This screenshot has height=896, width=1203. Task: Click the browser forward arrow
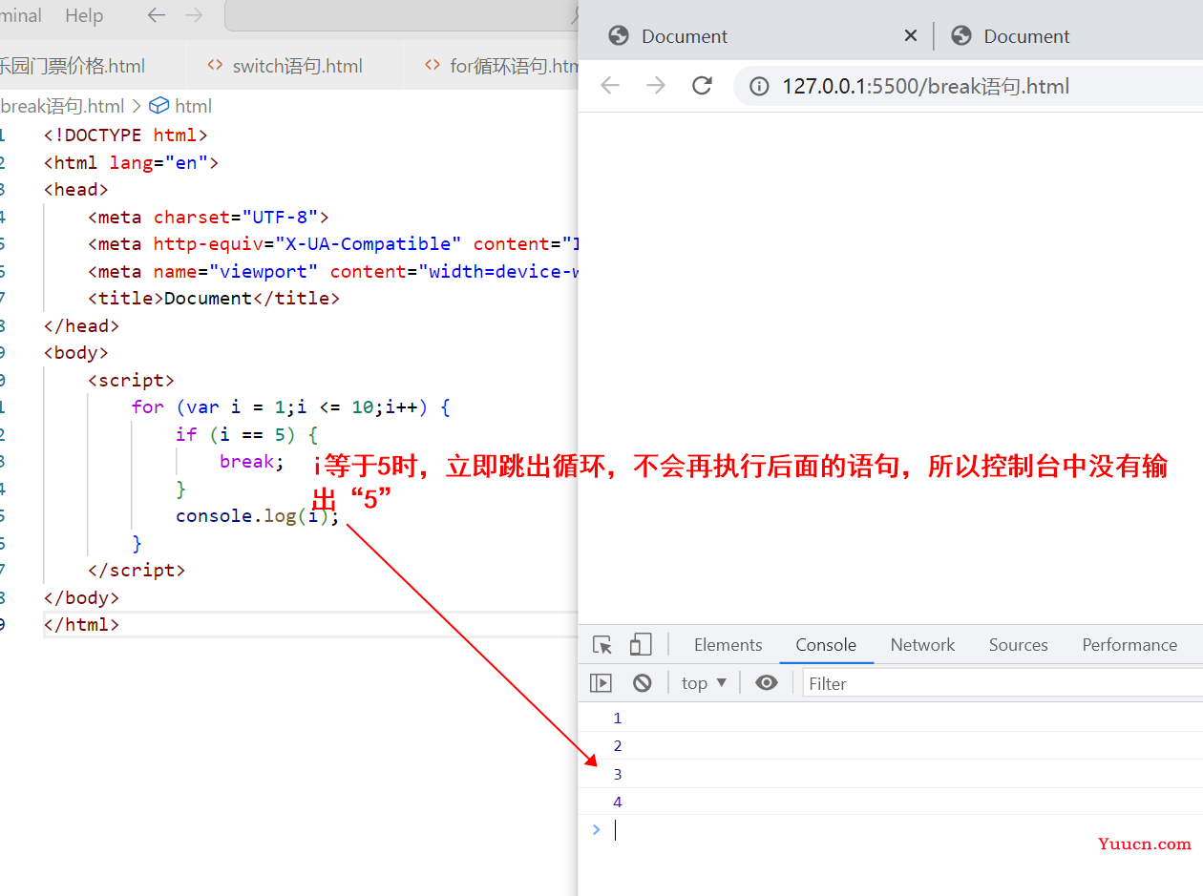pyautogui.click(x=656, y=86)
